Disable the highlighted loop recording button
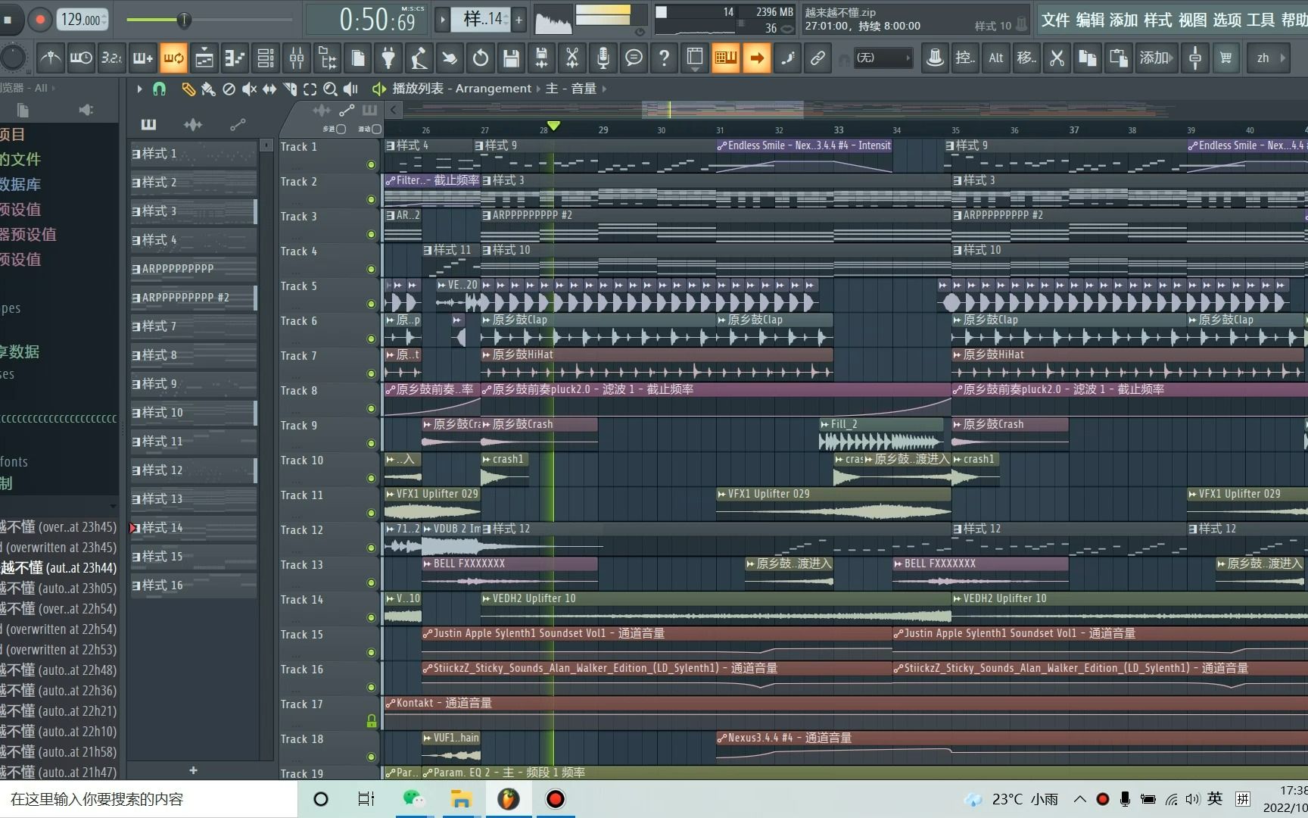The height and width of the screenshot is (818, 1308). click(173, 58)
